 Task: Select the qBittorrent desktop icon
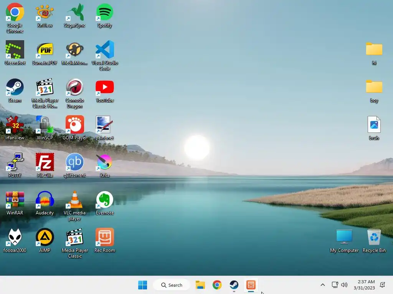tap(74, 165)
